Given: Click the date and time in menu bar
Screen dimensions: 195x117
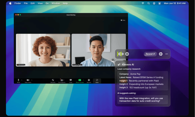Looking at the screenshot, I should click(x=175, y=3).
